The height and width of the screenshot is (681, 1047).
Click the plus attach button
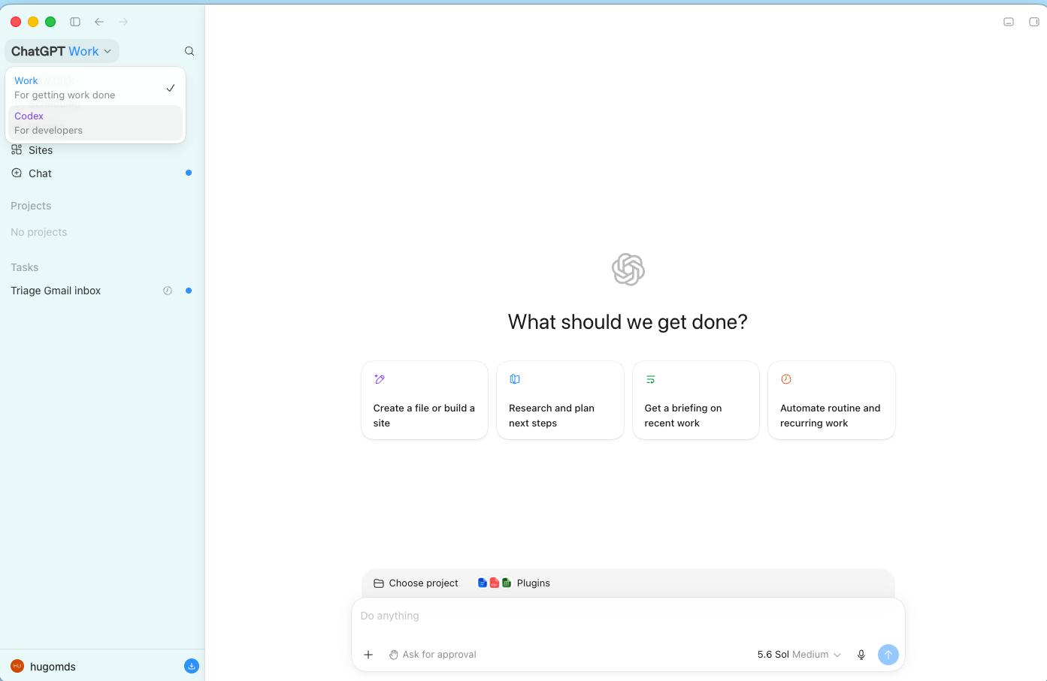368,655
